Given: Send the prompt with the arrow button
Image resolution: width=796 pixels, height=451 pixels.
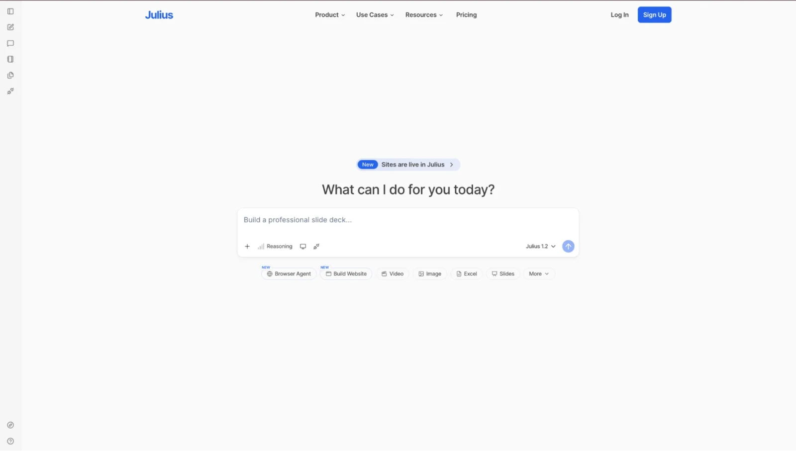Looking at the screenshot, I should click(x=568, y=247).
